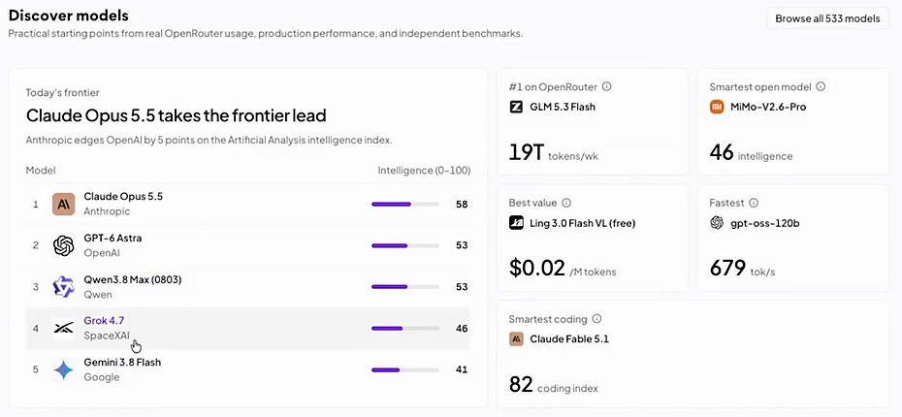Viewport: 902px width, 417px height.
Task: Click the Anthropic provider label
Action: (x=107, y=211)
